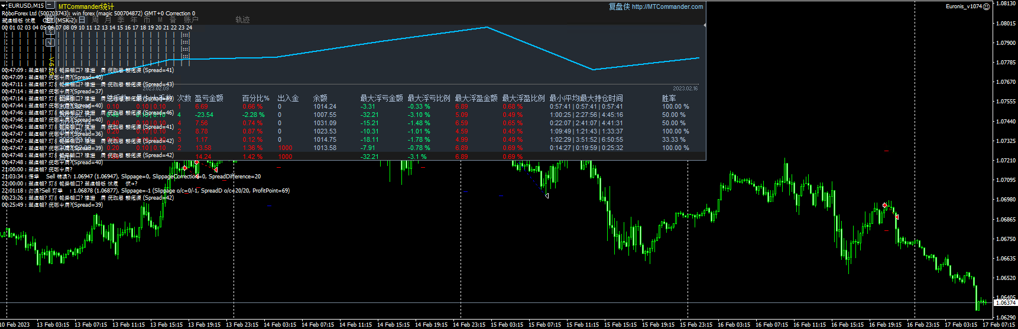Click the 胜率 column header
This screenshot has width=1018, height=329.
pos(669,99)
